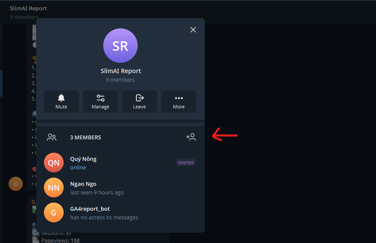Click the orange G avatar of GA4report_bot
The image size is (376, 243).
54,212
